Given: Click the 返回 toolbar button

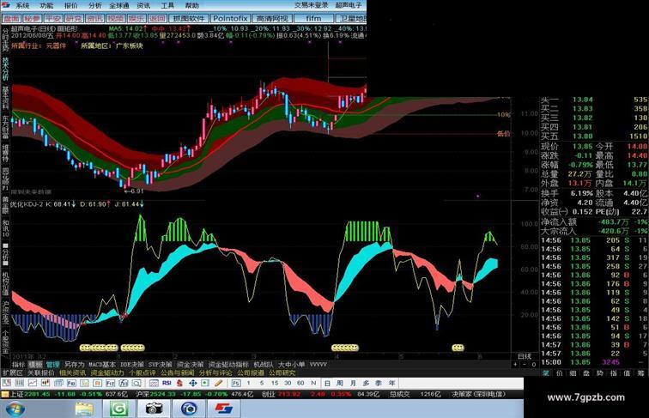Looking at the screenshot, I should [x=157, y=19].
